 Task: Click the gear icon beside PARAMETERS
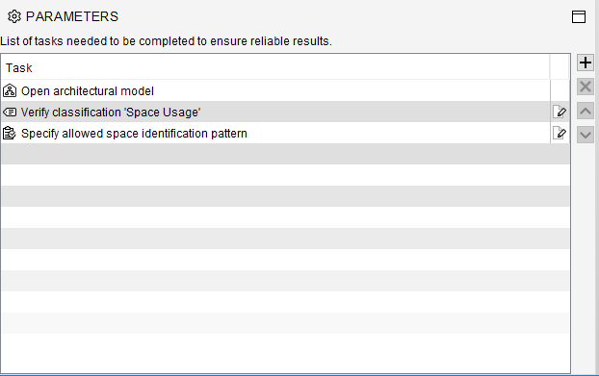14,16
